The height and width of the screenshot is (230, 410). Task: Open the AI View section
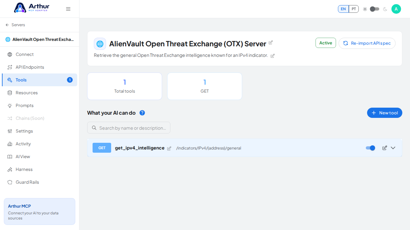[39, 157]
